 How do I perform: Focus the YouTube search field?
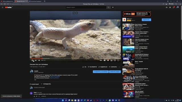(86, 7)
